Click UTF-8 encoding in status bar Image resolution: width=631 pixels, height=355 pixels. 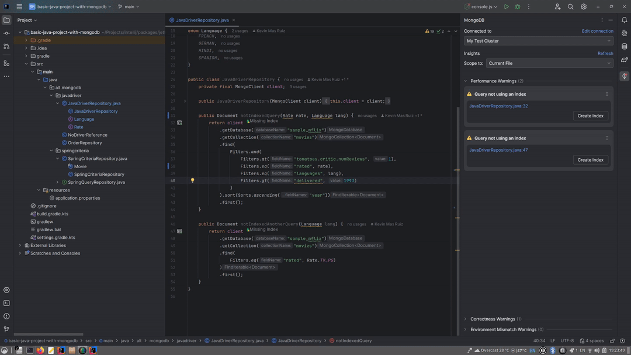(567, 340)
